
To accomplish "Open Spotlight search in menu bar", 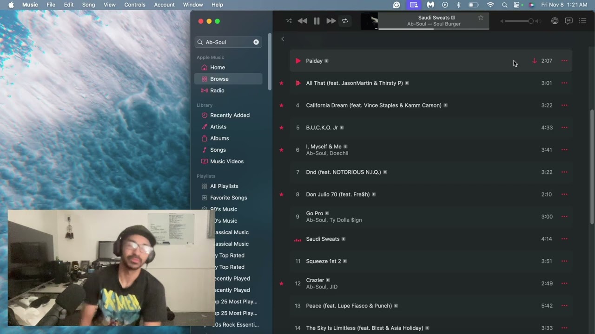I will tap(504, 5).
